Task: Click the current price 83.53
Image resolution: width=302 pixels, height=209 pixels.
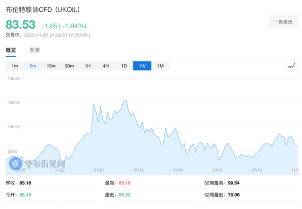Action: [21, 25]
